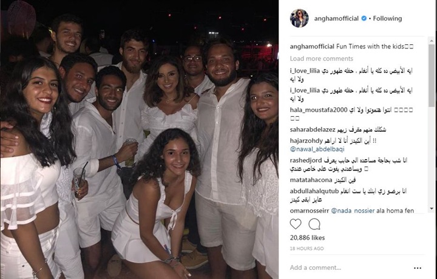The width and height of the screenshot is (437, 279).
Task: Click the comment speech bubble icon
Action: coord(314,224)
